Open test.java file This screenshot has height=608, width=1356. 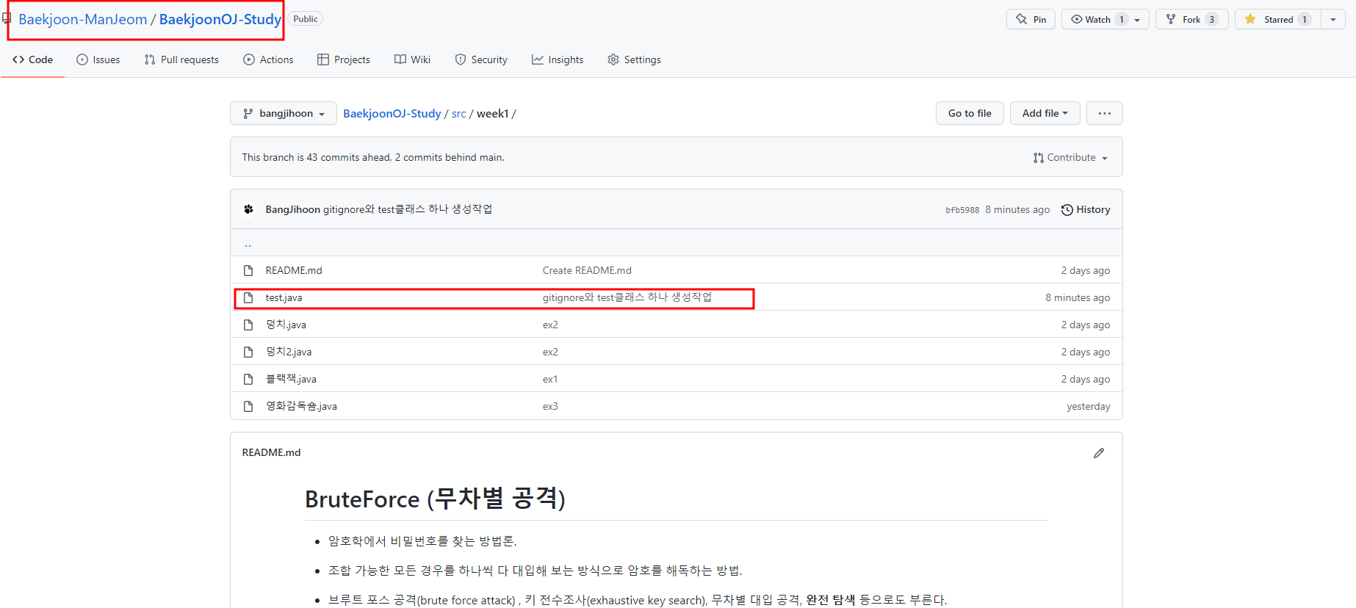284,297
